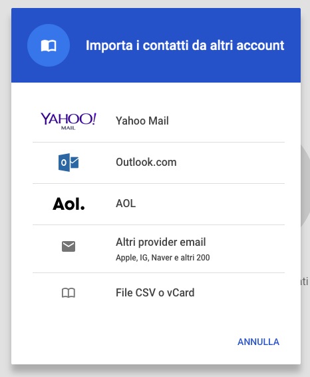Click the 'Importa i contatti da altri account' title
310x377 pixels.
[x=185, y=45]
